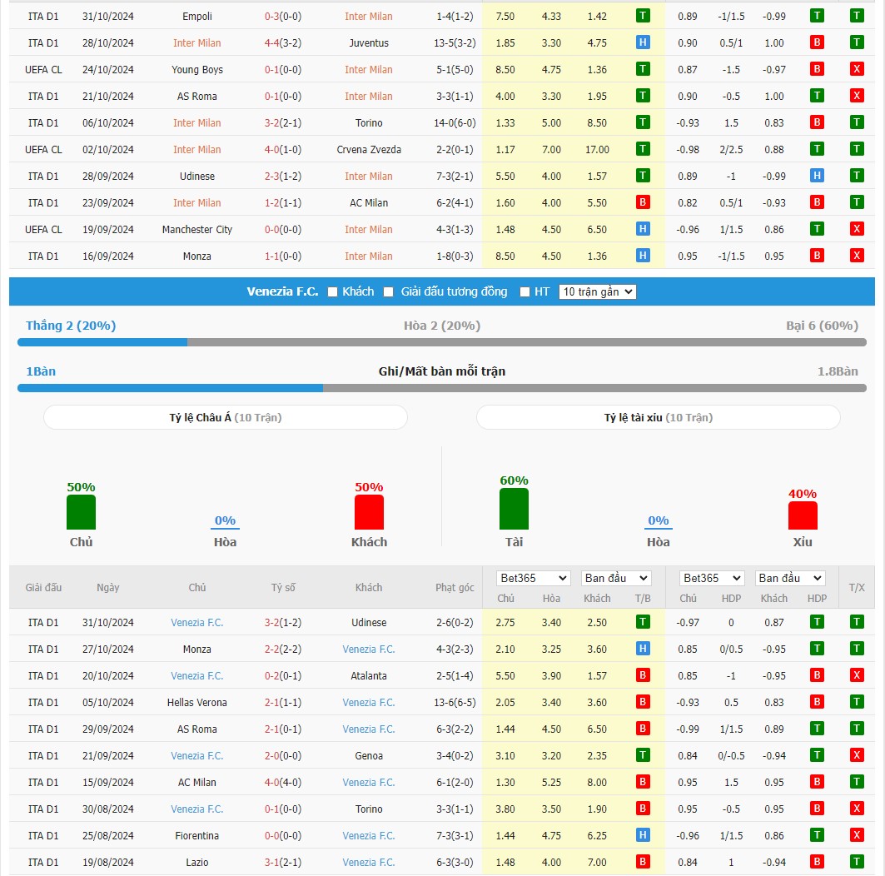Open Ban đầu dropdown above the T/B column
Viewport: 885px width, 876px height.
[x=616, y=578]
